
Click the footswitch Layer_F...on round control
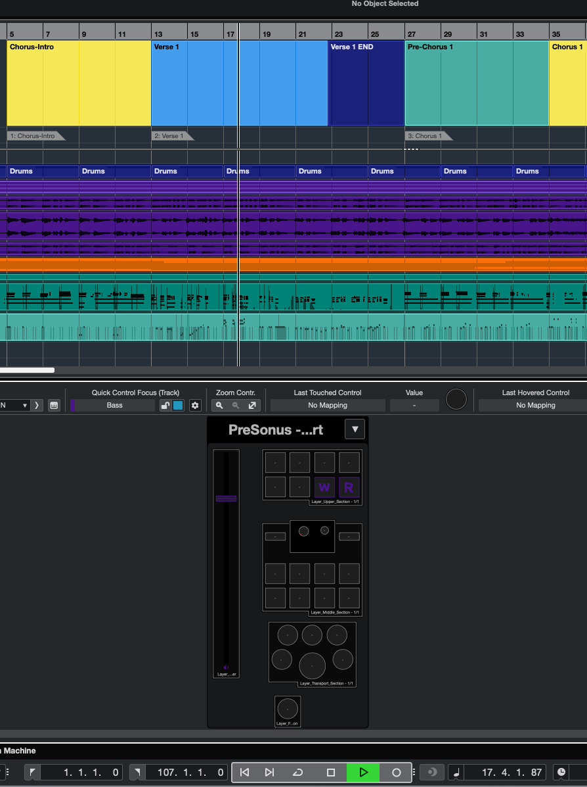coord(288,709)
